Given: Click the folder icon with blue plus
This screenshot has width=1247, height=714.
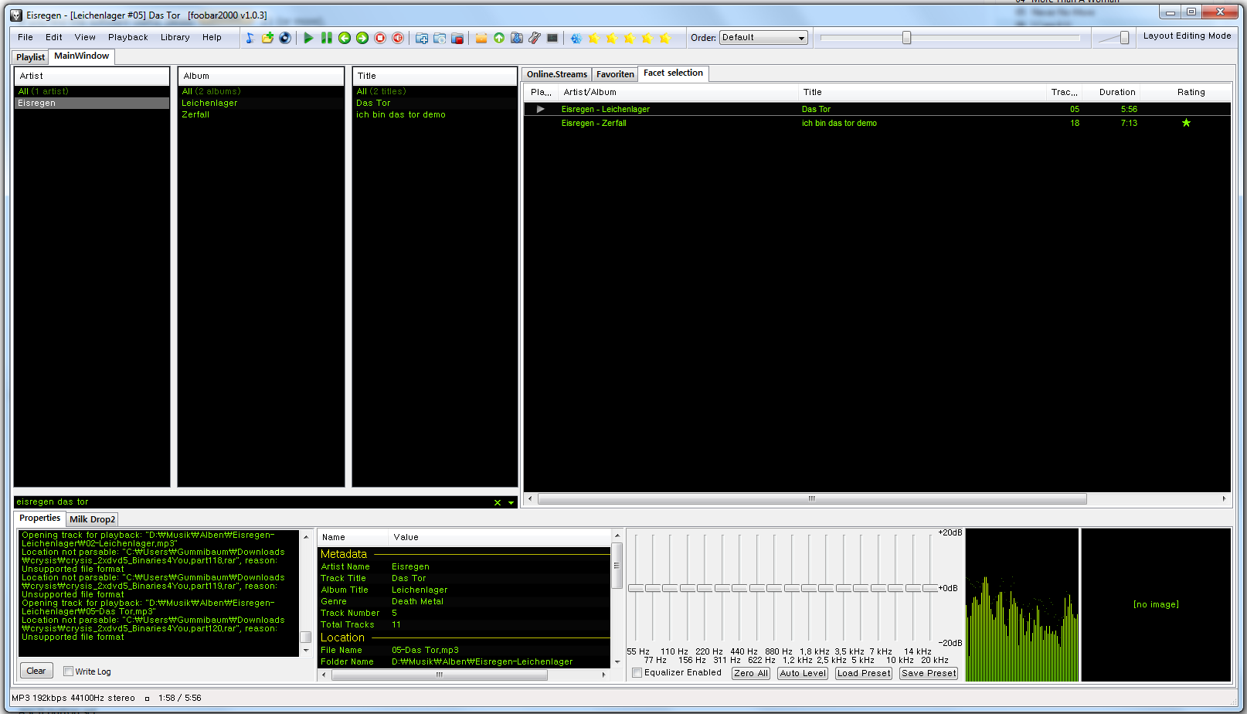Looking at the screenshot, I should point(422,38).
